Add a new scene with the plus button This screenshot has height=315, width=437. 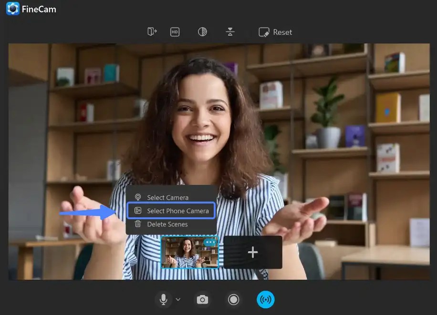click(253, 252)
